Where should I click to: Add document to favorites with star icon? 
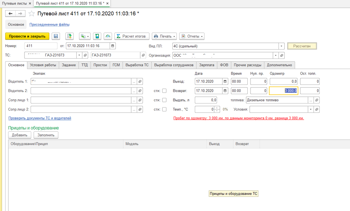(x=32, y=13)
